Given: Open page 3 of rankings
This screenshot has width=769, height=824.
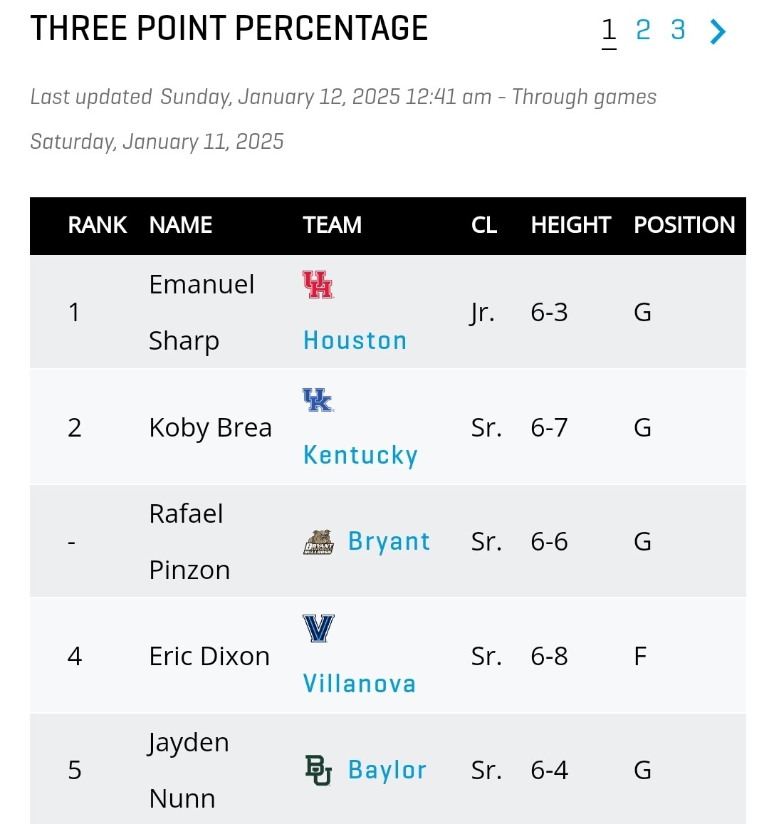Looking at the screenshot, I should [678, 30].
